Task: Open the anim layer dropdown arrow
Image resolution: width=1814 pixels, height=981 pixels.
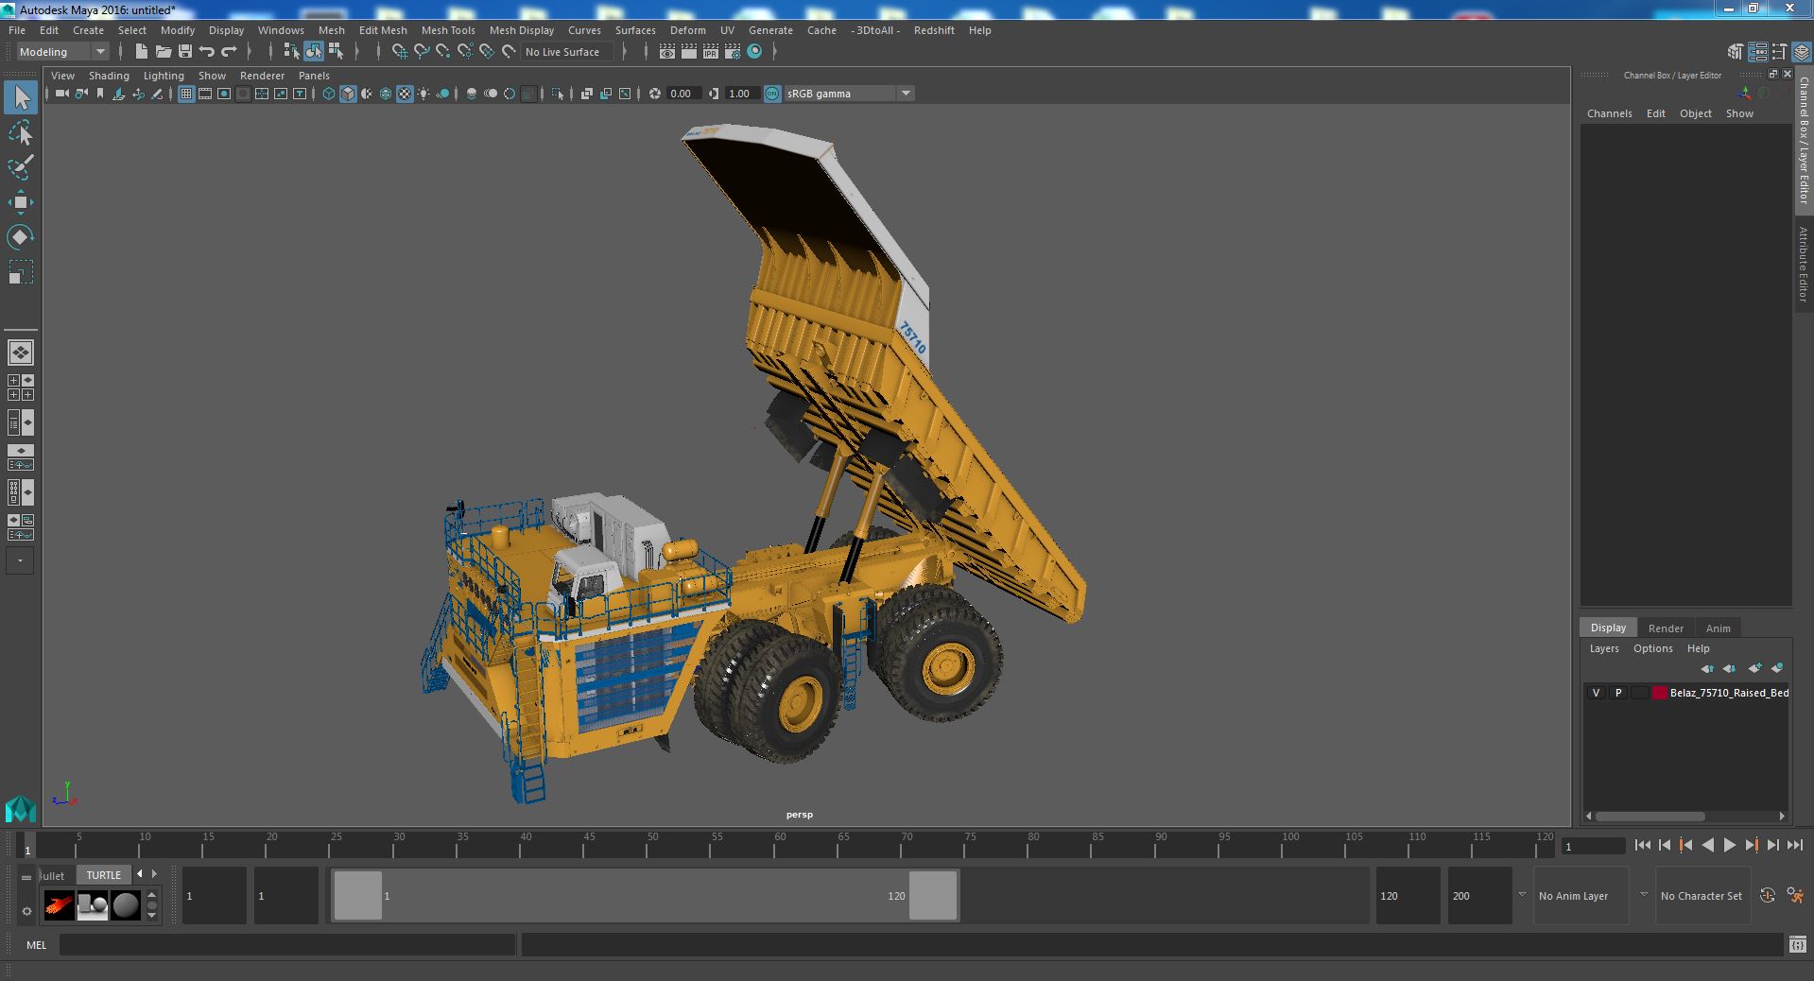Action: 1522,895
